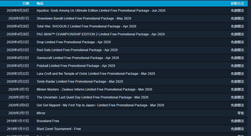Screen dimensions: 251x136
Task: Select the Braveland Free entry
Action: click(48, 121)
